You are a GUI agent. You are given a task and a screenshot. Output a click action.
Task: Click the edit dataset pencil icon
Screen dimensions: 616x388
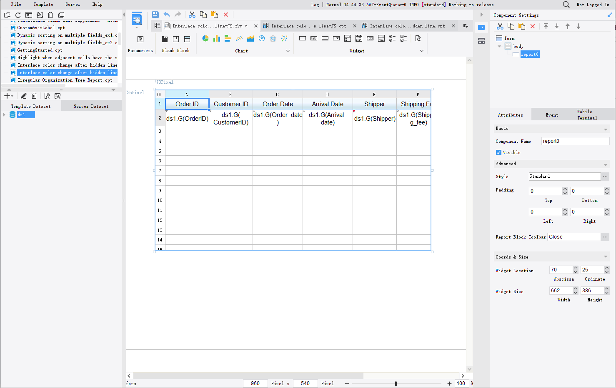pos(24,96)
